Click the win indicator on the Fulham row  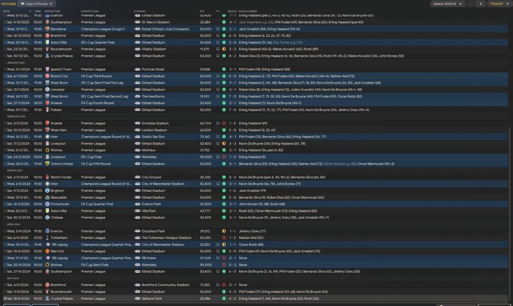click(x=224, y=110)
